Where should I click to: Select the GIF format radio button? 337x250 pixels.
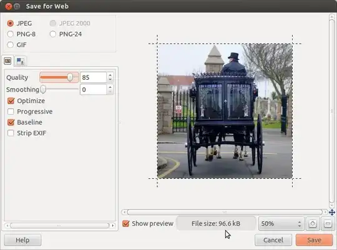coord(10,45)
